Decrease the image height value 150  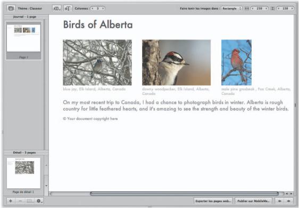tap(279, 9)
